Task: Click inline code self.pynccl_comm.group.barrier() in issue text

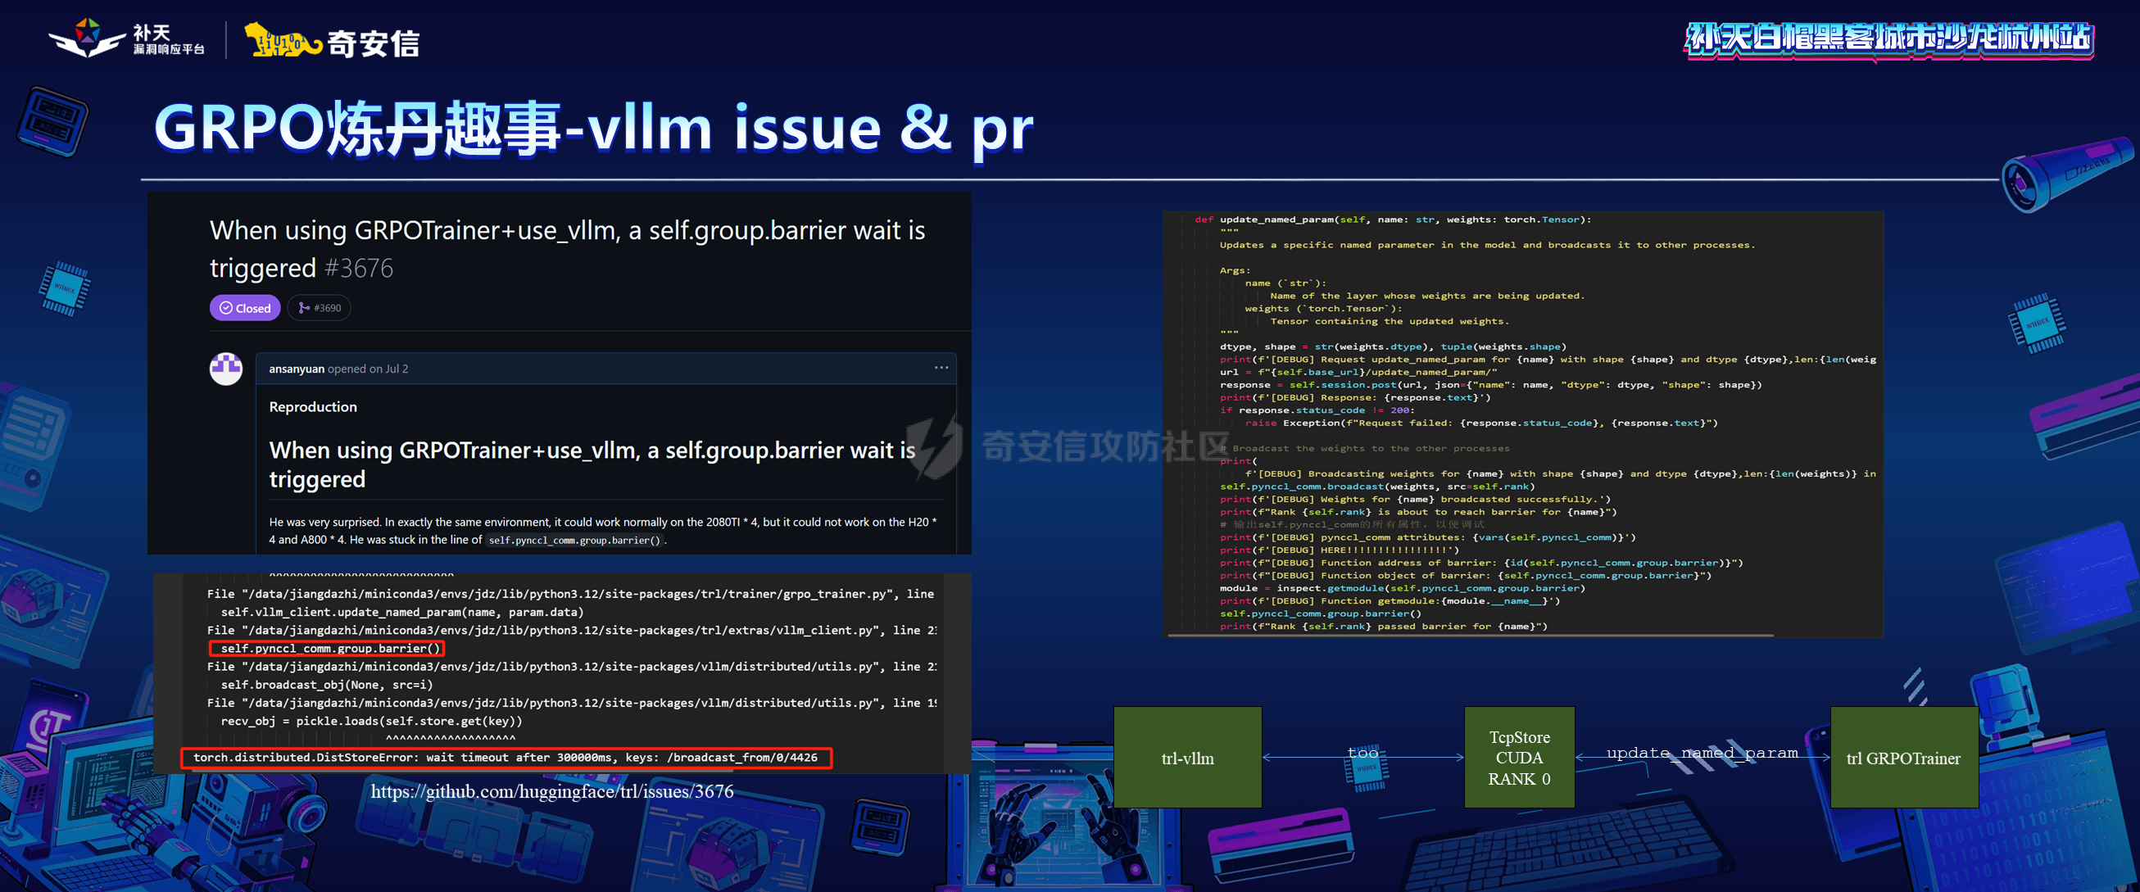Action: pyautogui.click(x=574, y=541)
